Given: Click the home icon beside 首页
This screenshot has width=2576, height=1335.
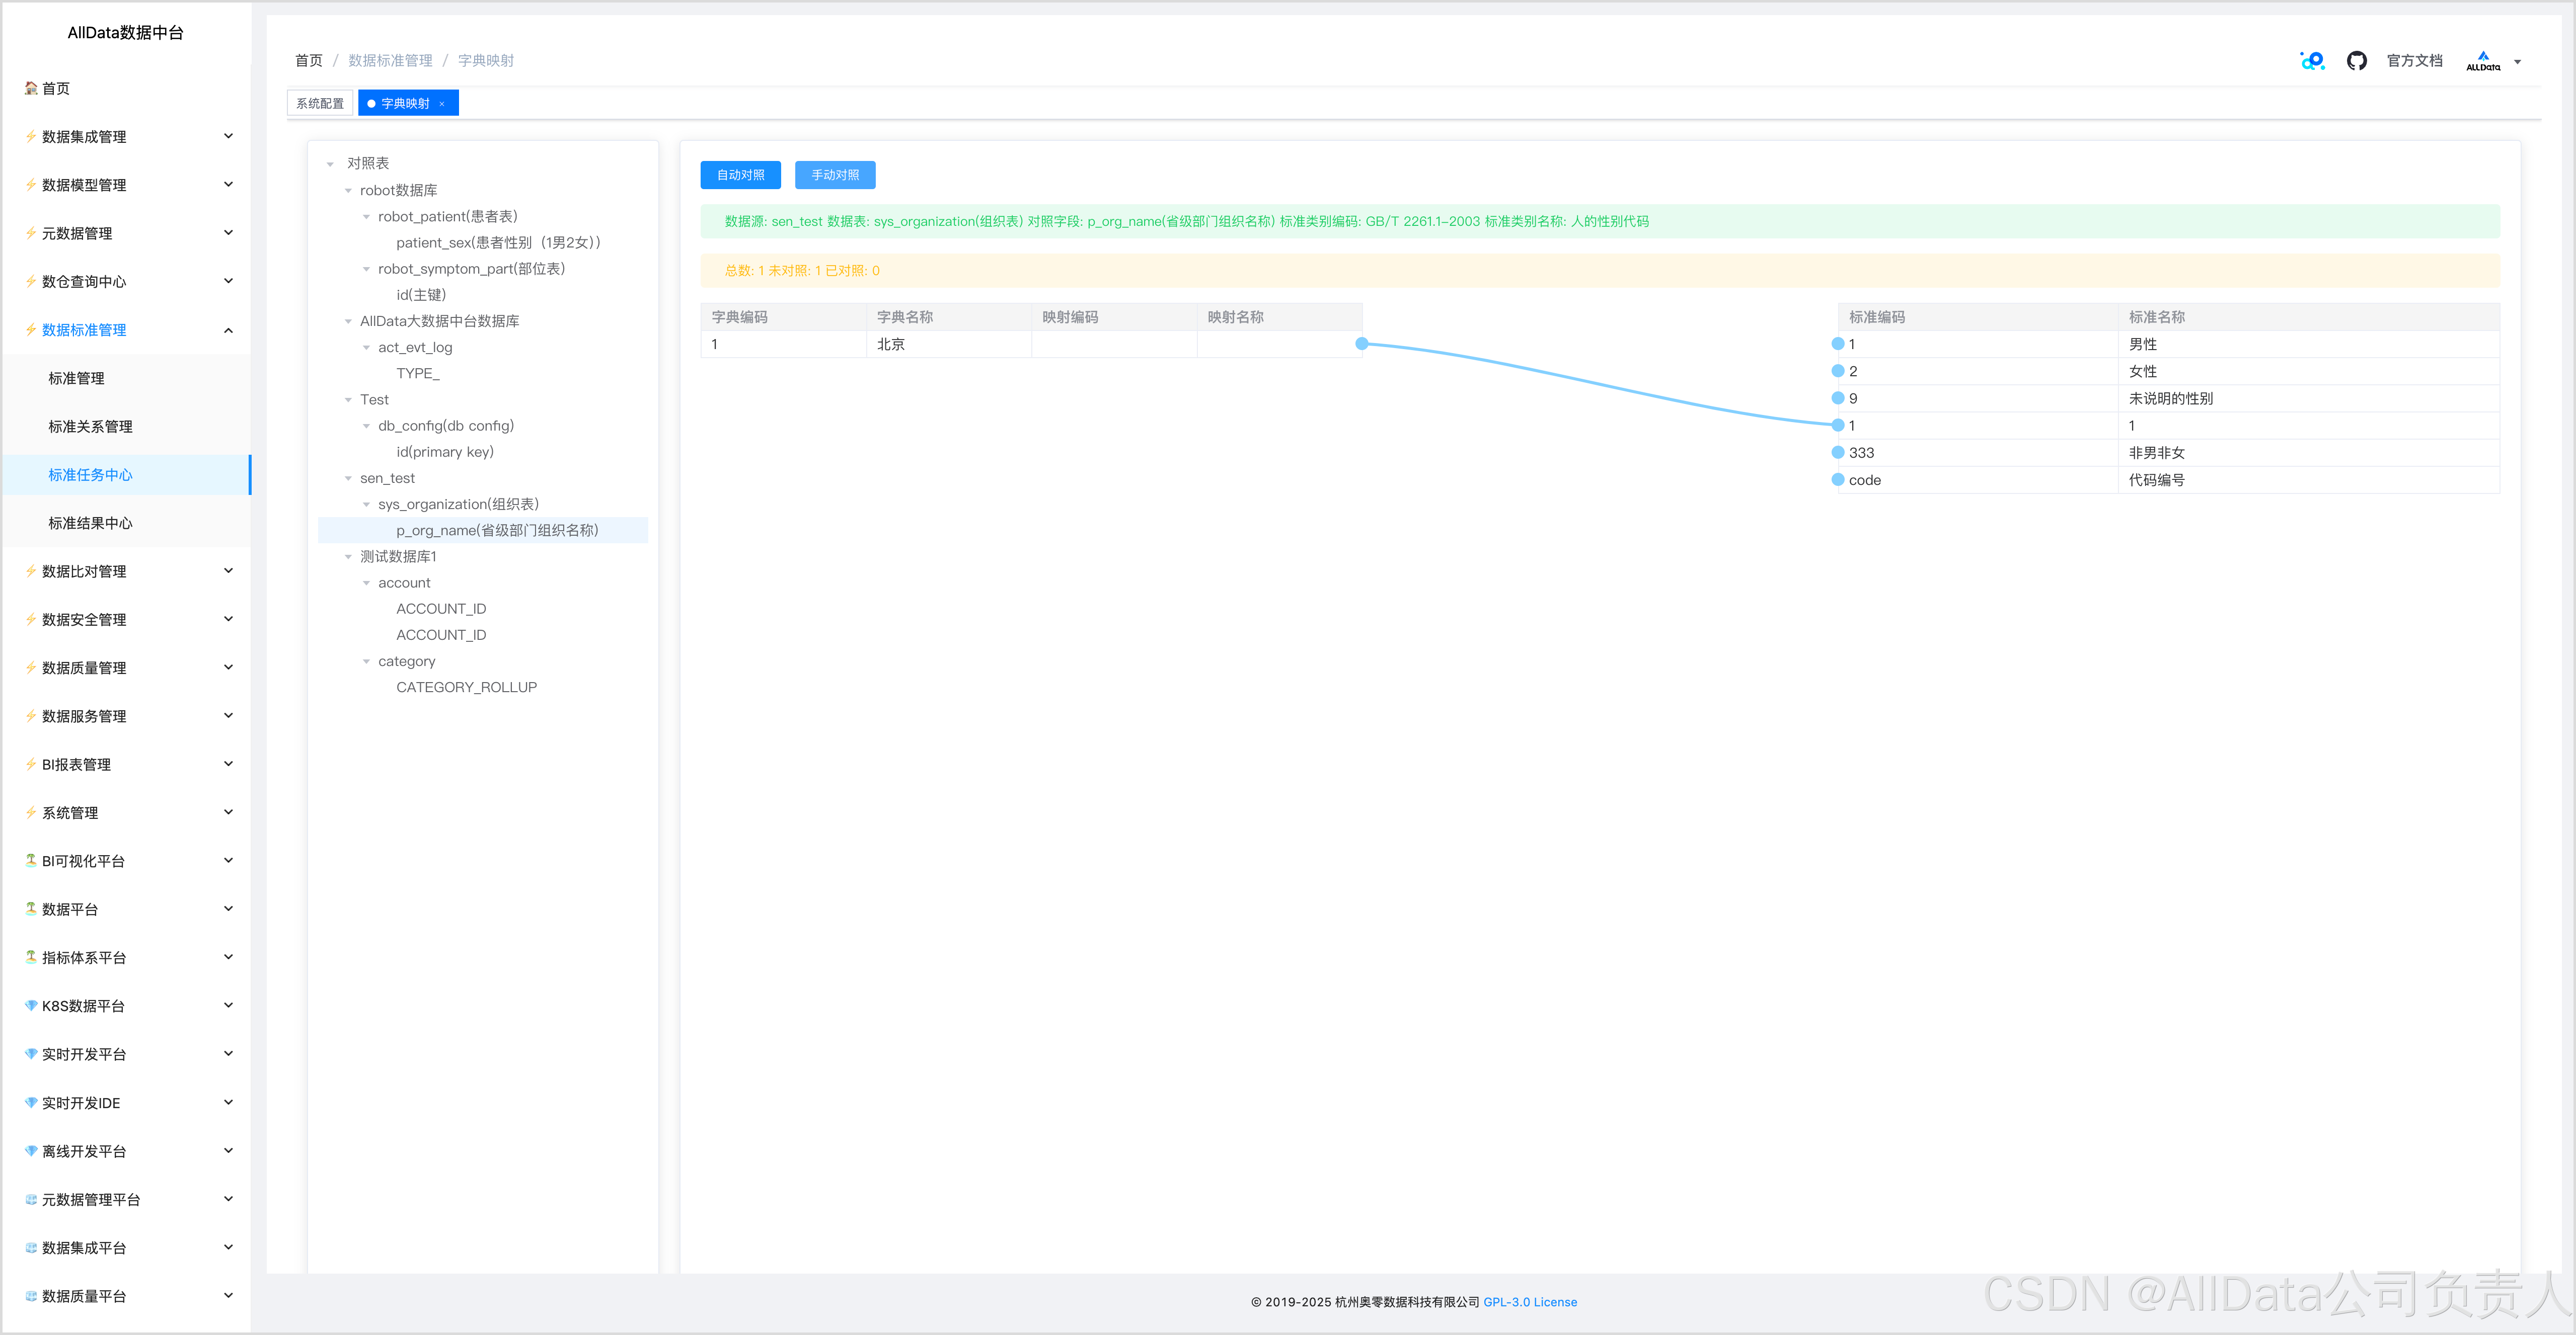Looking at the screenshot, I should 31,88.
